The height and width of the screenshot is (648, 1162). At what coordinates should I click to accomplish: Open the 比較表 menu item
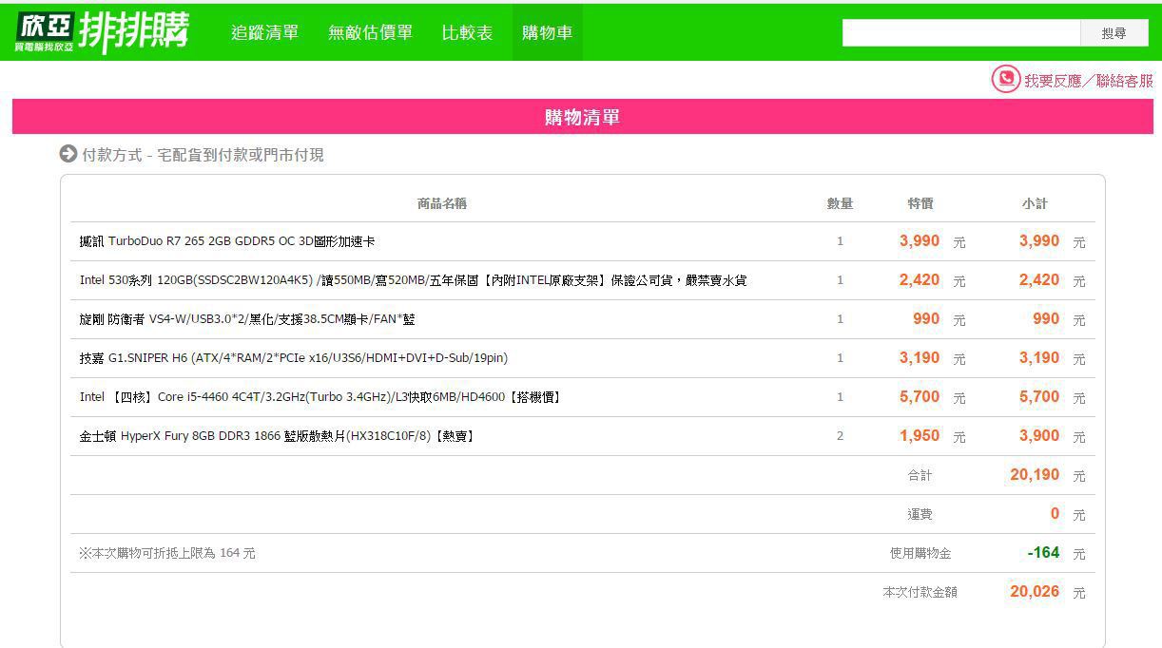click(467, 32)
